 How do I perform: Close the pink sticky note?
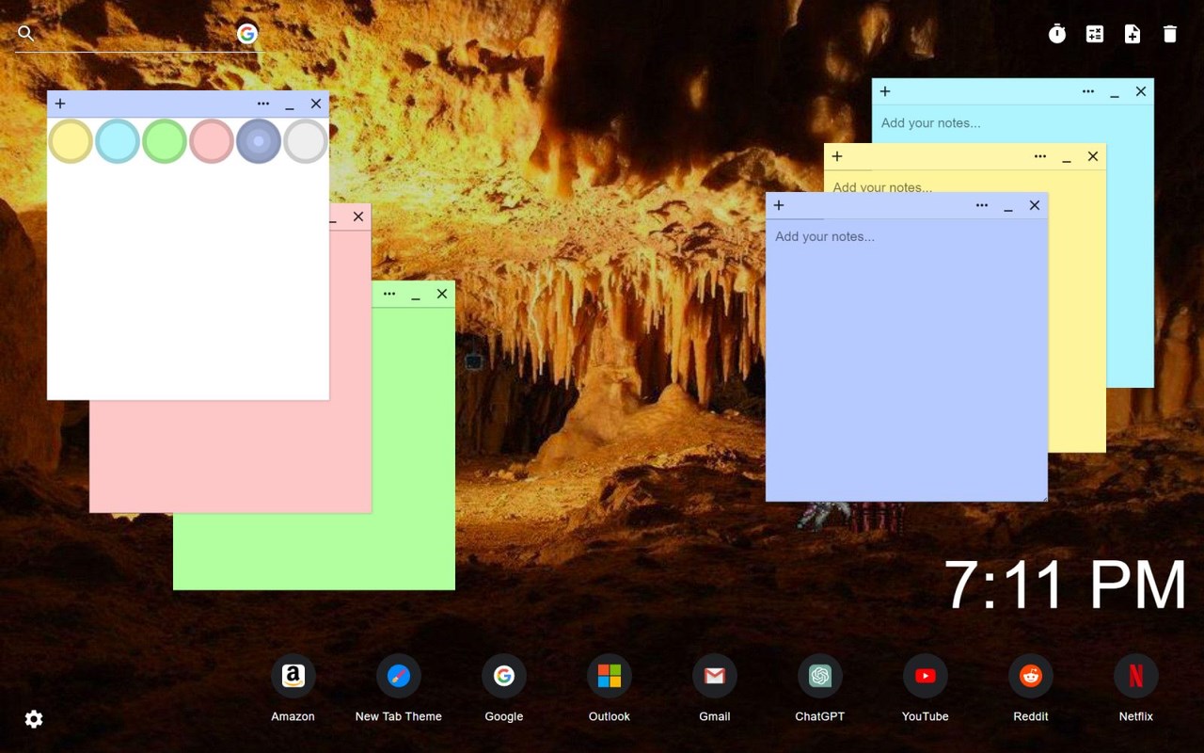(358, 216)
